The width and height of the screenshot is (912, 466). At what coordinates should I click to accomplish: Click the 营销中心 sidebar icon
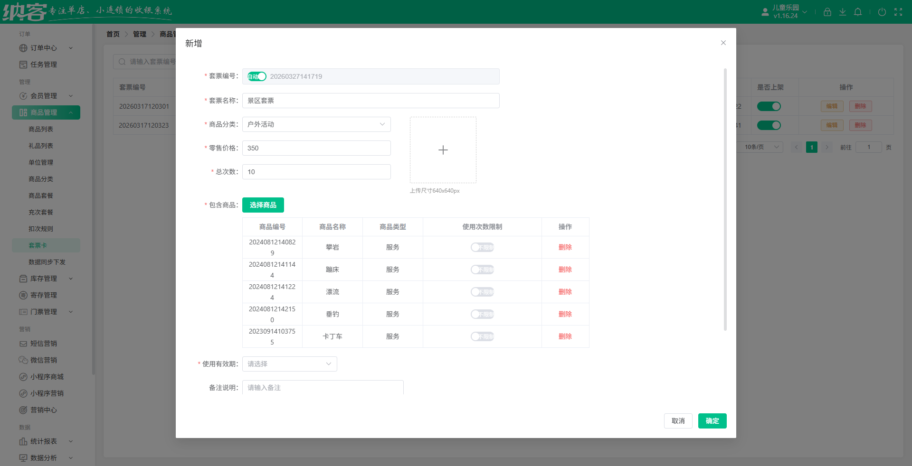[23, 410]
